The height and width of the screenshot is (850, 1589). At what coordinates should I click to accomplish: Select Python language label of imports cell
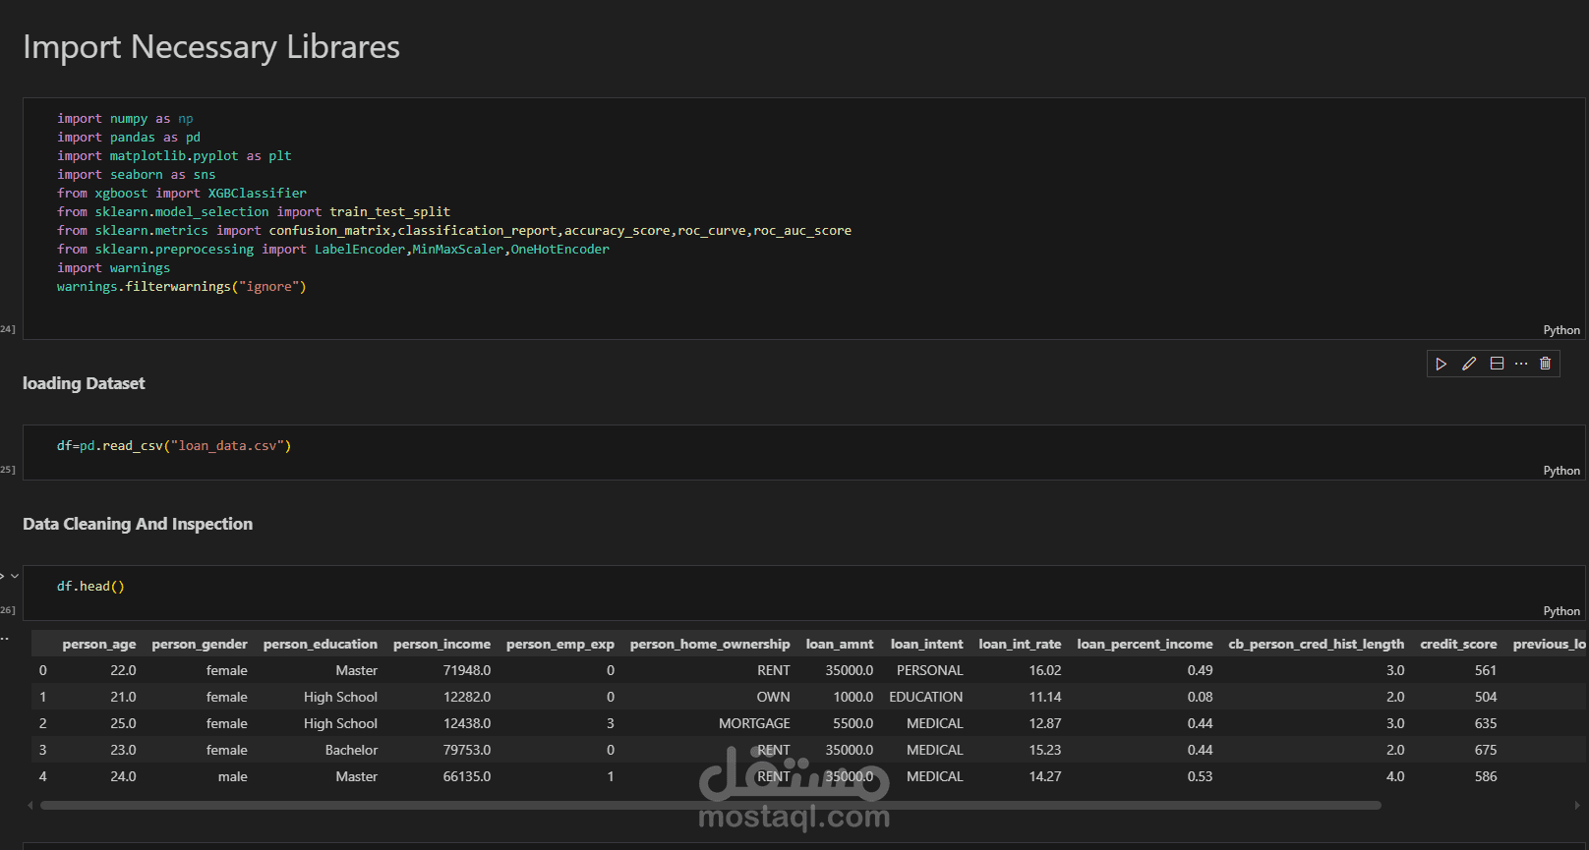1561,330
